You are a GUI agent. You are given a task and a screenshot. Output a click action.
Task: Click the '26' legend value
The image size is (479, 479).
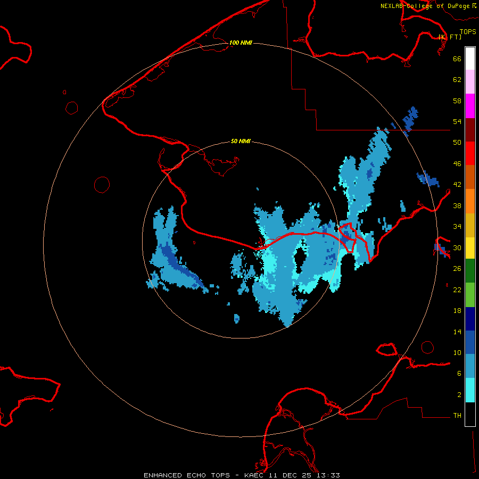pyautogui.click(x=457, y=269)
